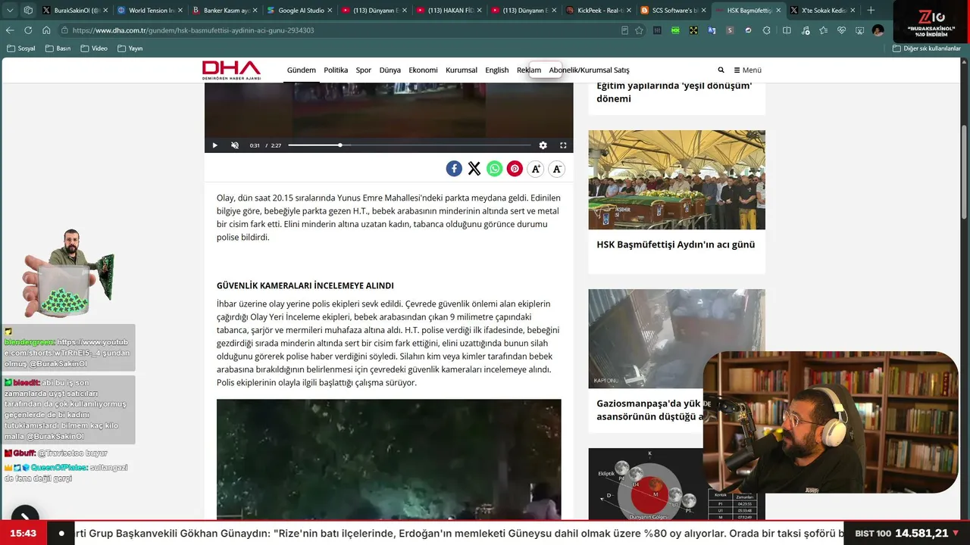
Task: Open the tab search dropdown arrow
Action: click(10, 11)
